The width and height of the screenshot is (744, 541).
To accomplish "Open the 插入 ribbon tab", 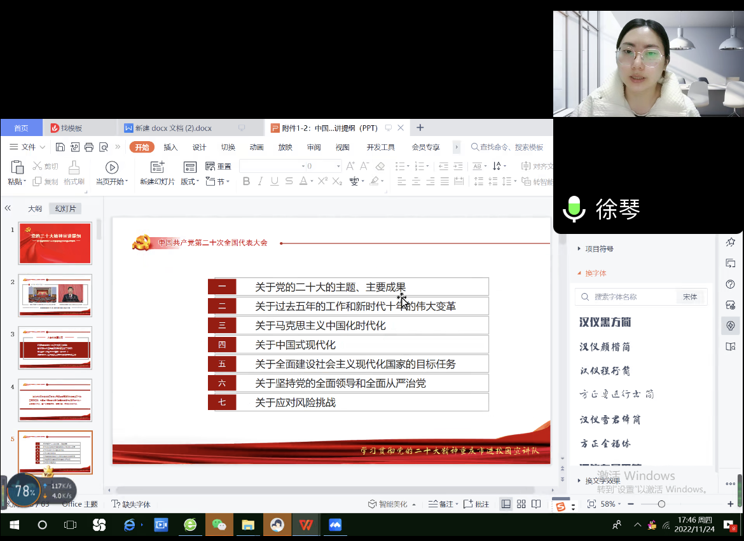I will [170, 147].
